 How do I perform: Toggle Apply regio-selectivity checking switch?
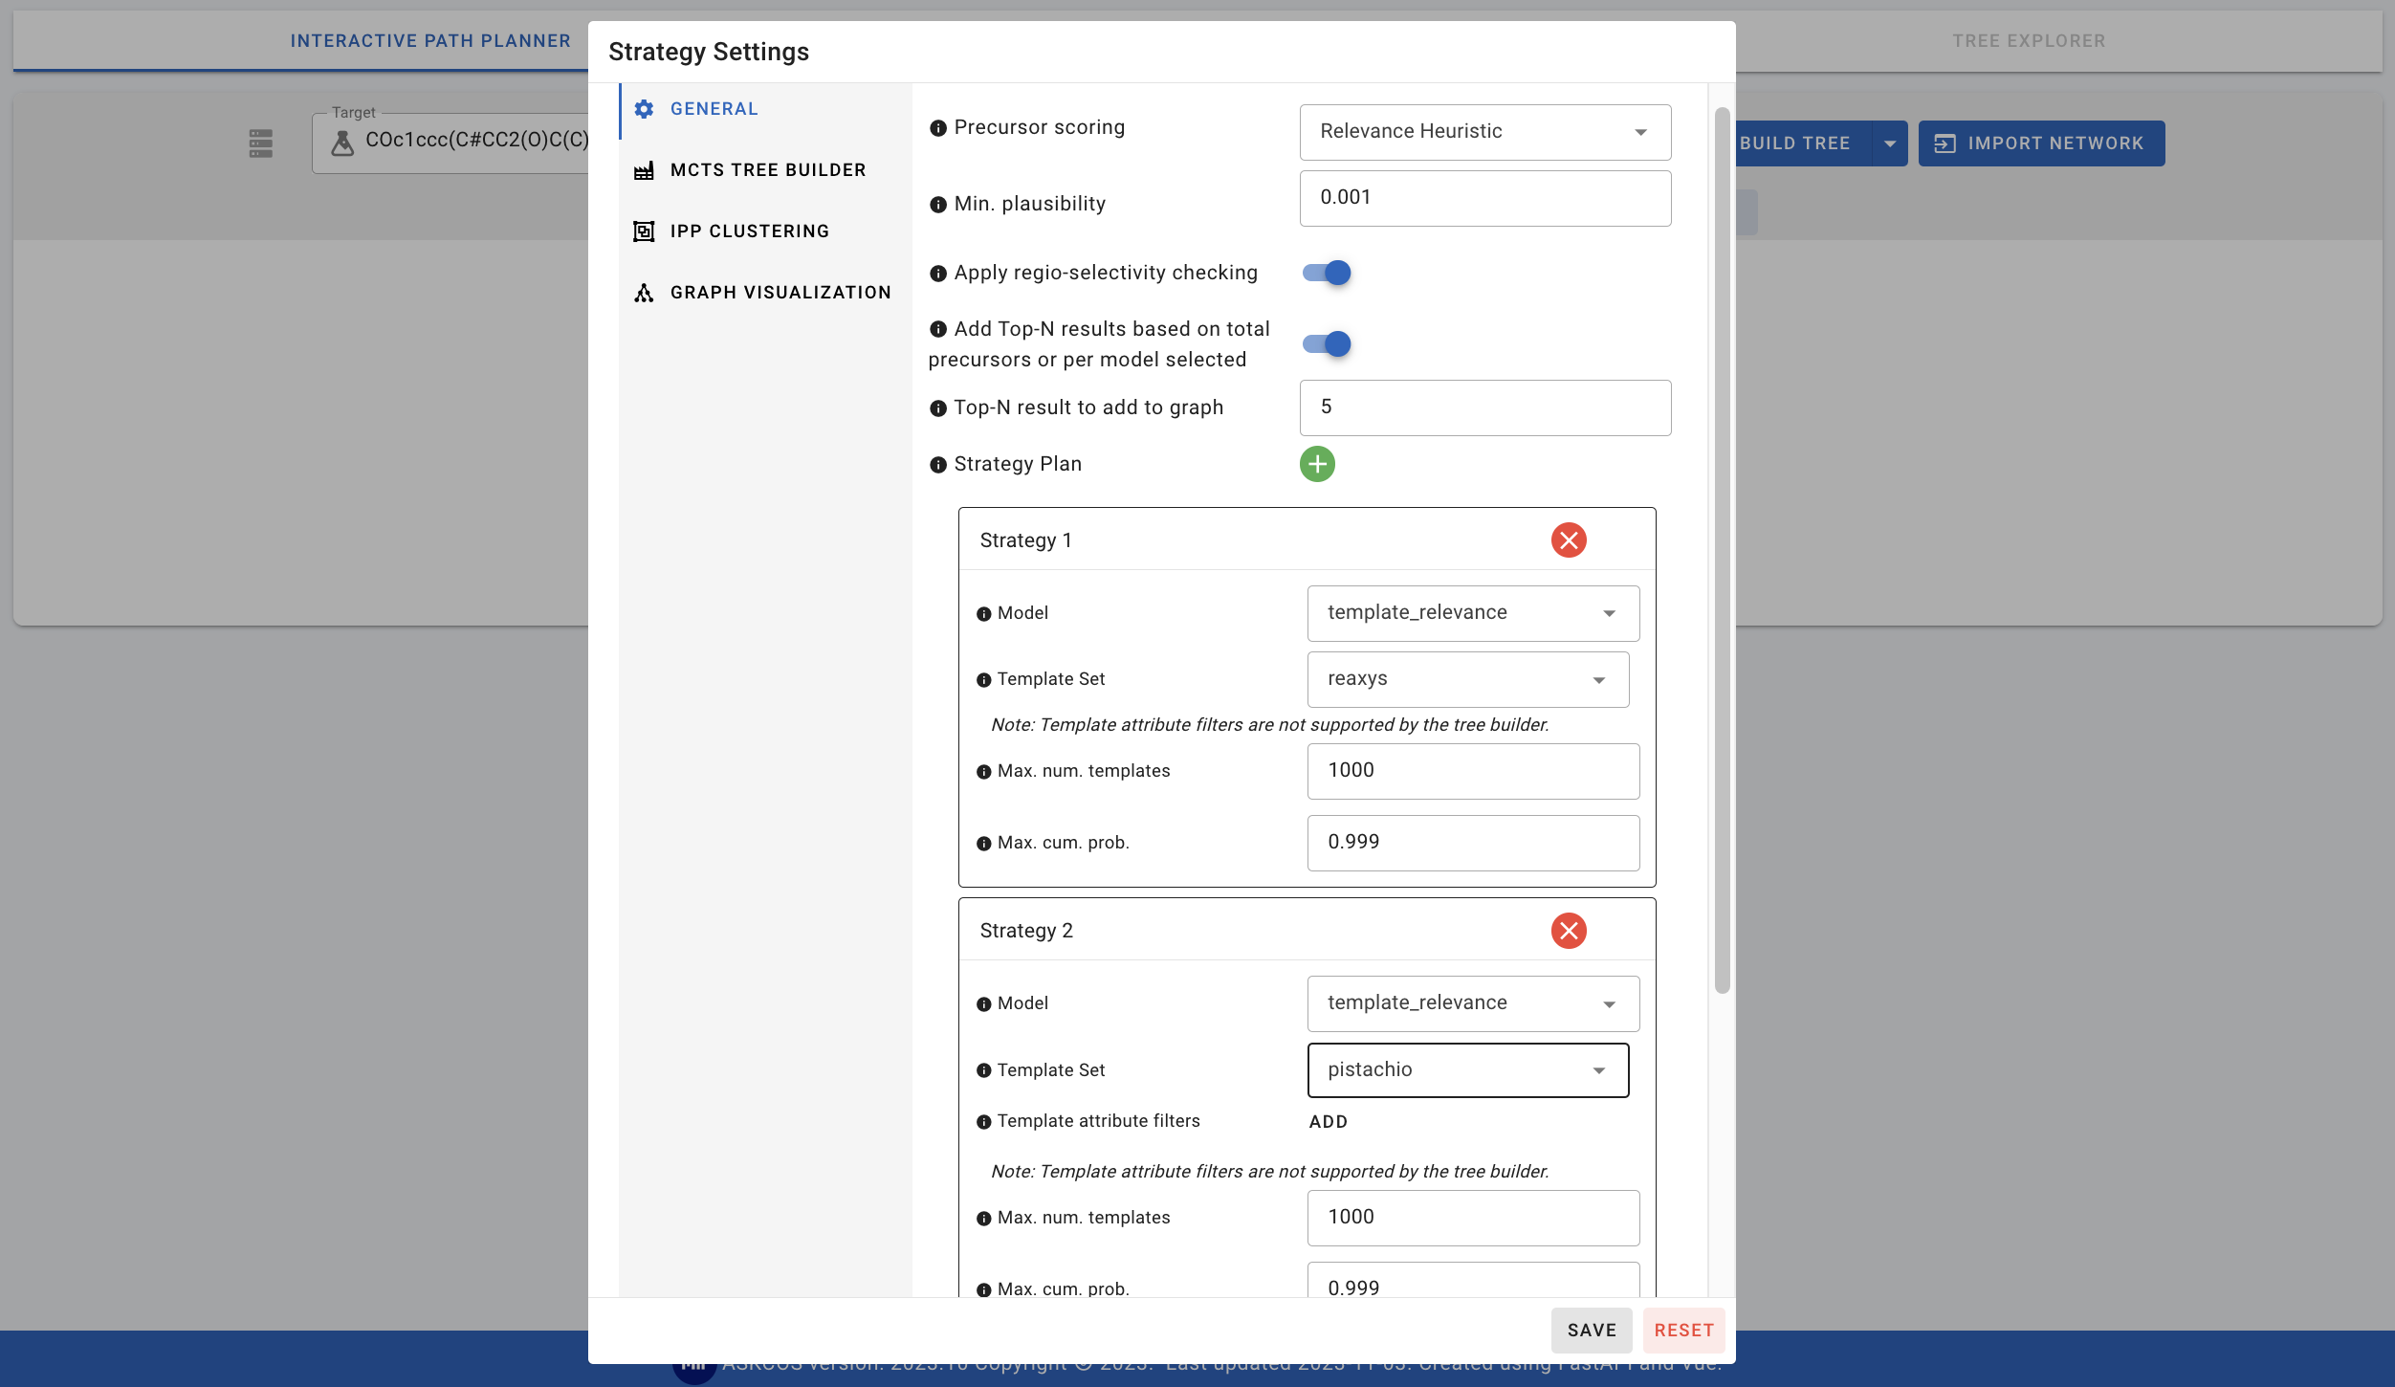[x=1327, y=274]
